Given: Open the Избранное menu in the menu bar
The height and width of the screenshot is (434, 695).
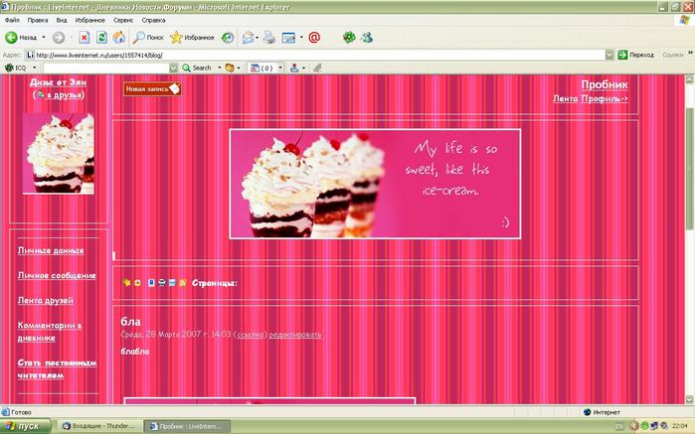Looking at the screenshot, I should click(x=89, y=21).
